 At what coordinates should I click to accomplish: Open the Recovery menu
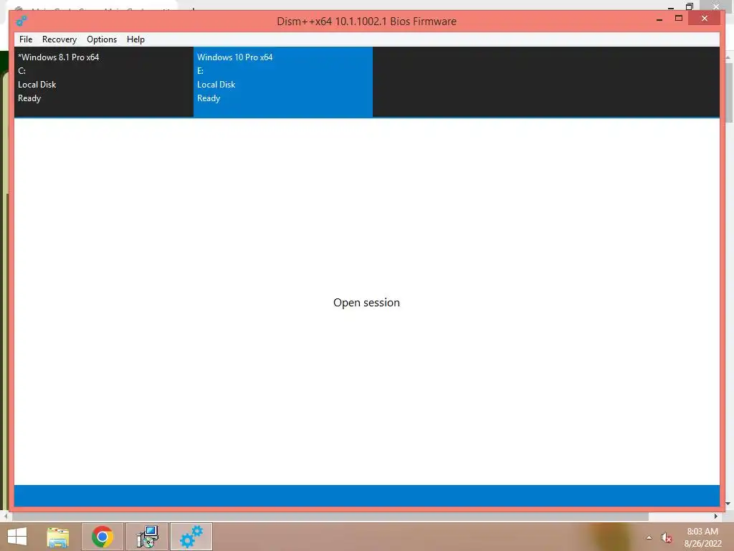(x=59, y=39)
